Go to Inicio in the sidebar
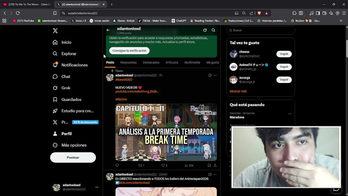The height and width of the screenshot is (196, 348). tap(62, 42)
